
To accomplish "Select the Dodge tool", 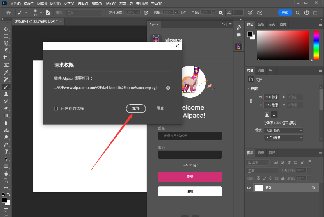I will coord(6,137).
